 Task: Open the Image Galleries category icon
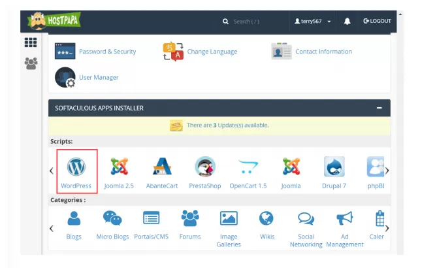[229, 218]
